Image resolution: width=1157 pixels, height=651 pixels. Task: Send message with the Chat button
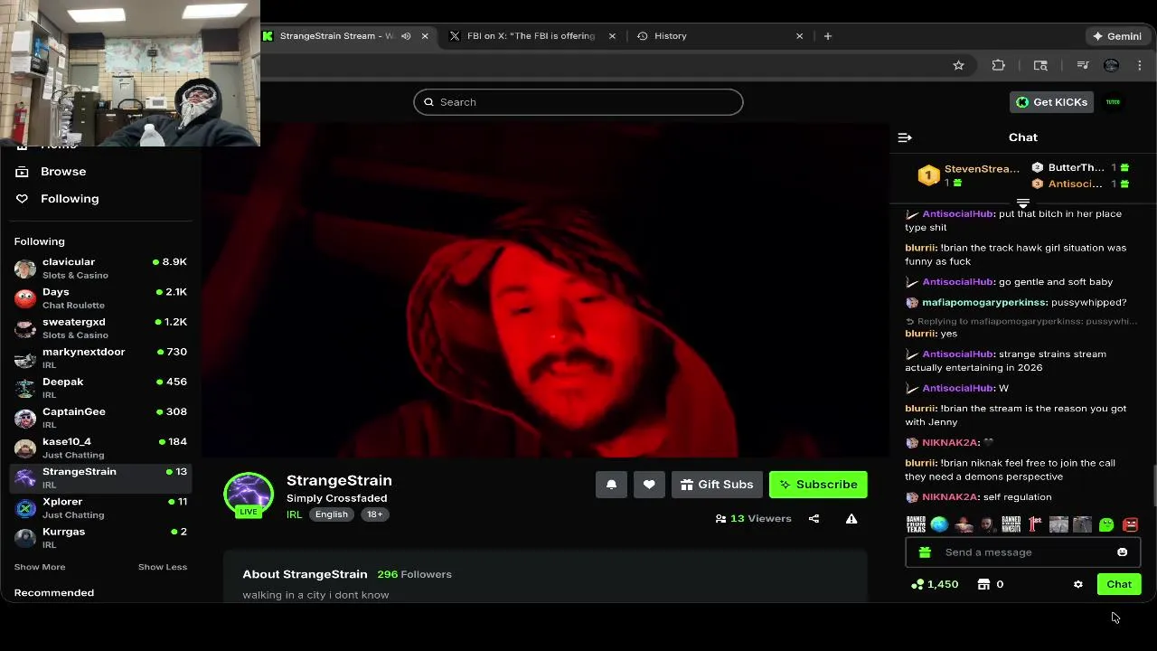pos(1119,584)
